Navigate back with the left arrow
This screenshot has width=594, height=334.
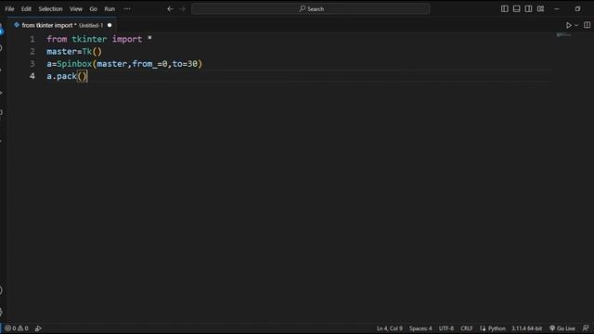pos(171,8)
